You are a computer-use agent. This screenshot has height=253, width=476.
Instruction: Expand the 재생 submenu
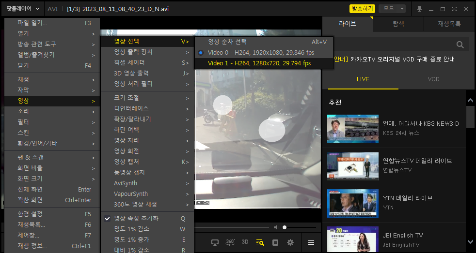point(52,80)
